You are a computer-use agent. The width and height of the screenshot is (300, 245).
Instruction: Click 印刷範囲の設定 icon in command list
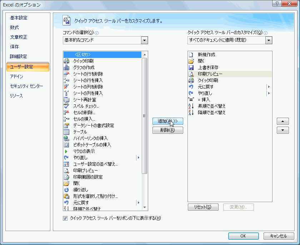pos(66,177)
